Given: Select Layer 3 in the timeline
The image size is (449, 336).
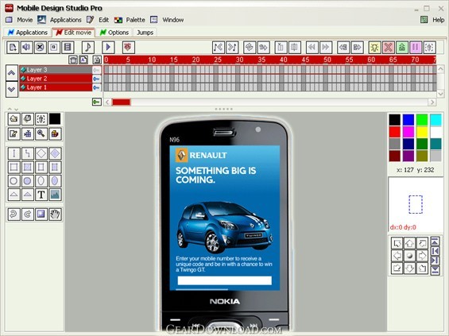Looking at the screenshot, I should (x=56, y=70).
